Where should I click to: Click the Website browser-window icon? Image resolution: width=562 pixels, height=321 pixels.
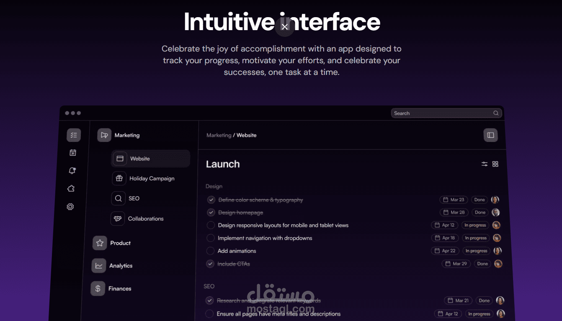[x=120, y=159]
